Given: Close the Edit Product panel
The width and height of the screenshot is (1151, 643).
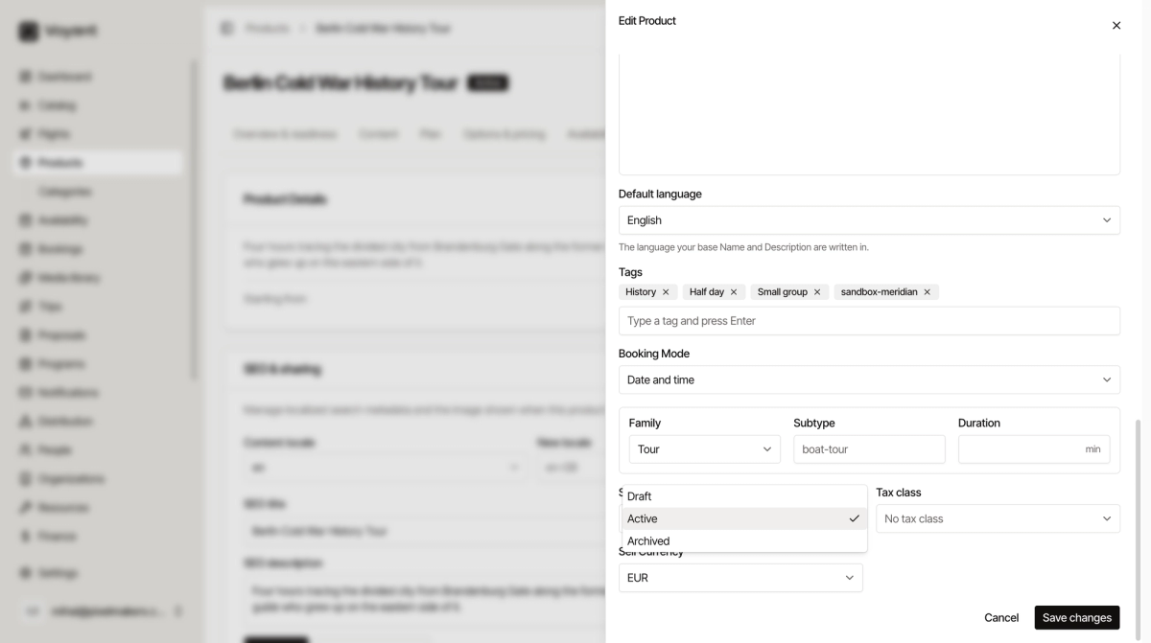Looking at the screenshot, I should (x=1116, y=26).
